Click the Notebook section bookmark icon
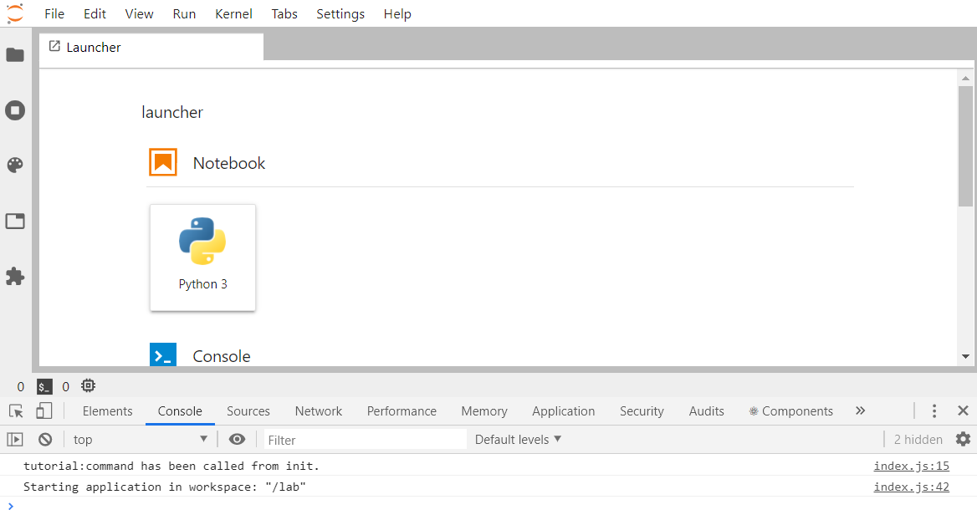Viewport: 977px width, 520px height. [x=162, y=162]
